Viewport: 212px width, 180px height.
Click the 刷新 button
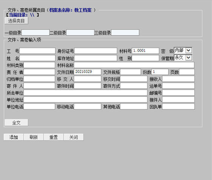(x=34, y=137)
